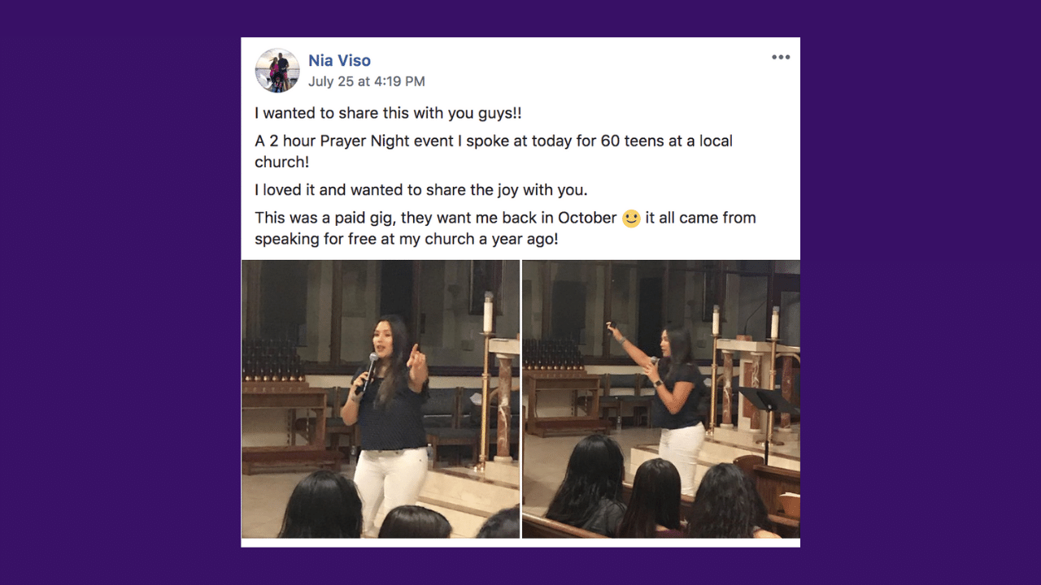Click the 'speaking for free at my church' line
Screen dimensions: 1041x585
coord(407,240)
